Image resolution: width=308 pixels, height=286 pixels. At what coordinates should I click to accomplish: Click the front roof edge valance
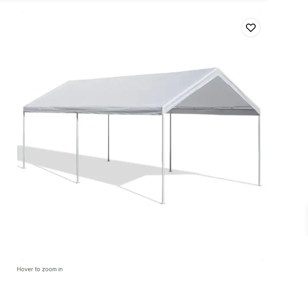click(x=92, y=110)
